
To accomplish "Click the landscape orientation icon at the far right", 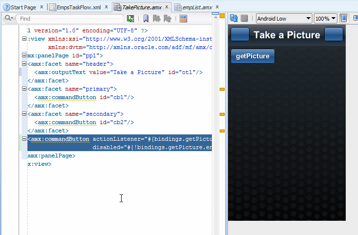I will click(x=356, y=18).
